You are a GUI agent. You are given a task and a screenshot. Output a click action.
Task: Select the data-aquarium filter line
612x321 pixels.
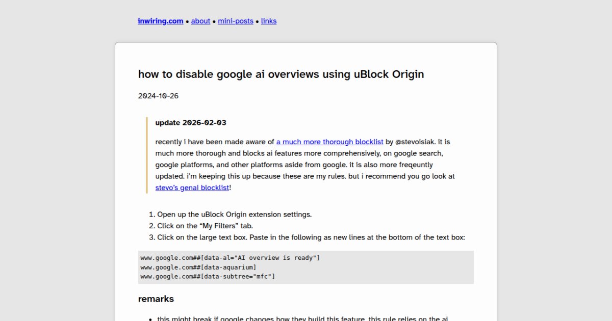point(198,267)
